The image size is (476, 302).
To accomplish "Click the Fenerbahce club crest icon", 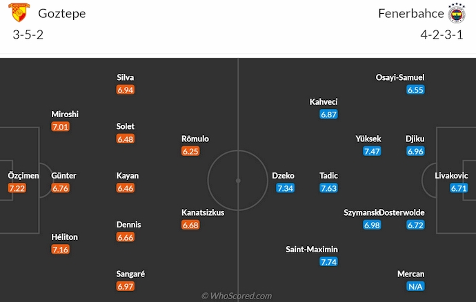I will (457, 13).
